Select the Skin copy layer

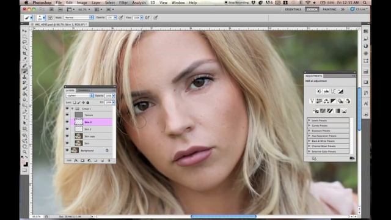point(92,136)
